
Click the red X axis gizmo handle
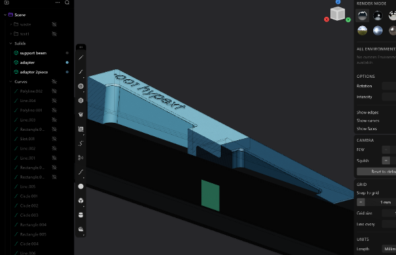pos(327,19)
